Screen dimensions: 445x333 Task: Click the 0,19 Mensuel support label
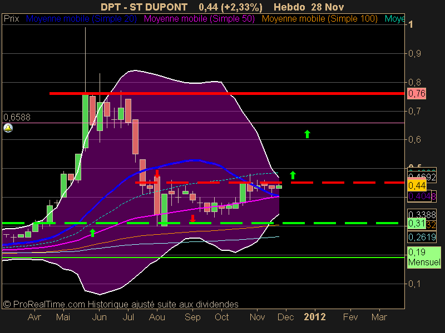[x=424, y=257]
